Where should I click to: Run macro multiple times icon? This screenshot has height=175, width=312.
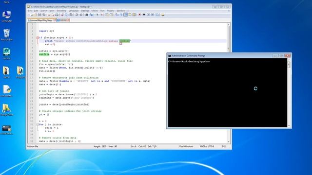(153, 15)
